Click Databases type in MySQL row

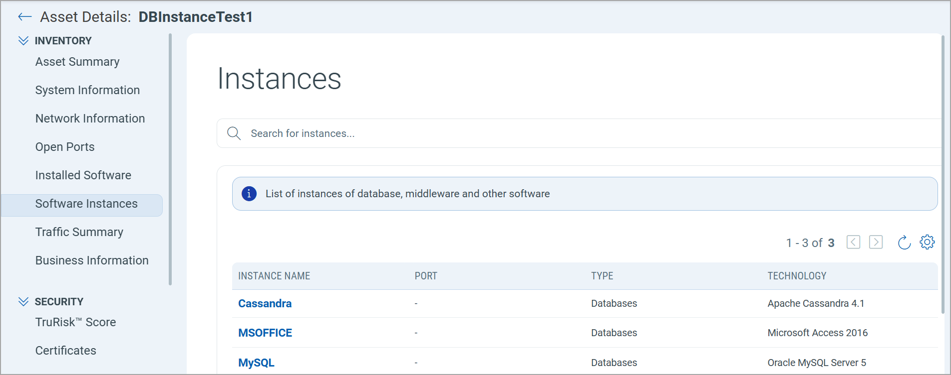[x=614, y=363]
